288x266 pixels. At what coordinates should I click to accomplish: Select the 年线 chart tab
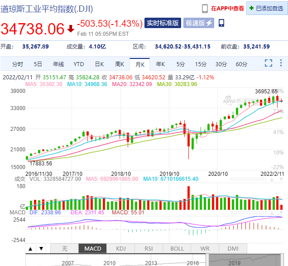pos(58,64)
